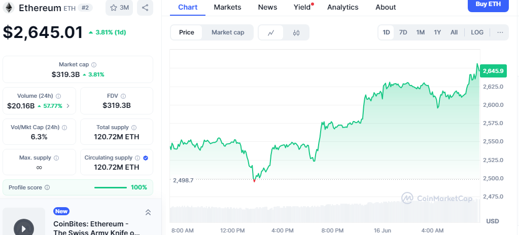The width and height of the screenshot is (519, 235).
Task: Expand Volume (24h) details chevron
Action: 68,106
